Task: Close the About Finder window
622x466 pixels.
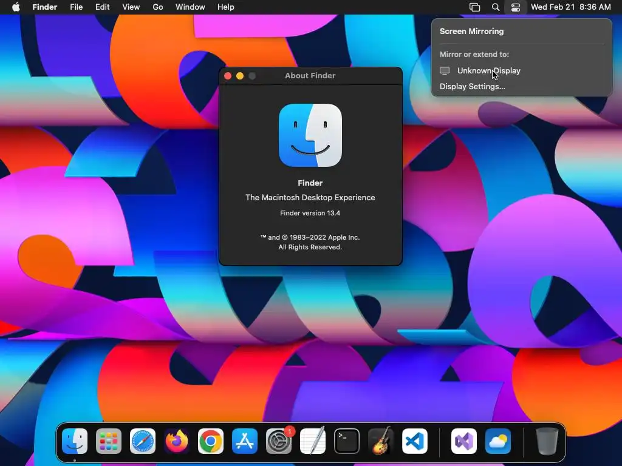Action: [x=228, y=76]
